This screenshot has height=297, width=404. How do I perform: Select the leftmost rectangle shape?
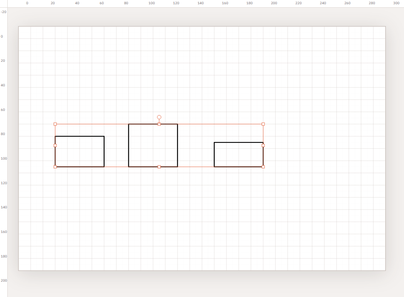tap(80, 152)
